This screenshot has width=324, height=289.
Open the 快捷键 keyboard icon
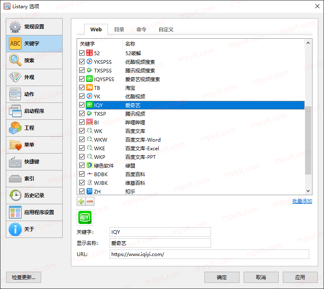15,162
